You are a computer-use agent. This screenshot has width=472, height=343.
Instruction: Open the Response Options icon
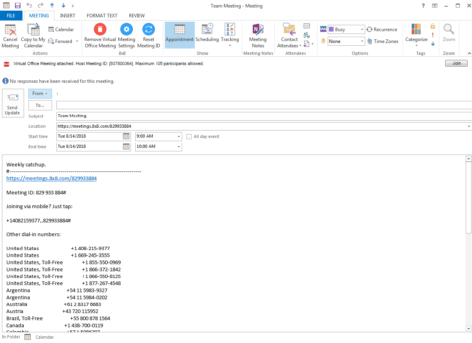(x=307, y=44)
